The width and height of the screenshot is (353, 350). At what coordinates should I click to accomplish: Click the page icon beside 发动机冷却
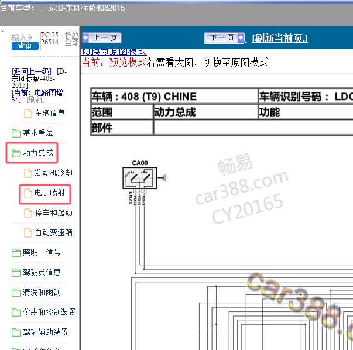pos(28,173)
